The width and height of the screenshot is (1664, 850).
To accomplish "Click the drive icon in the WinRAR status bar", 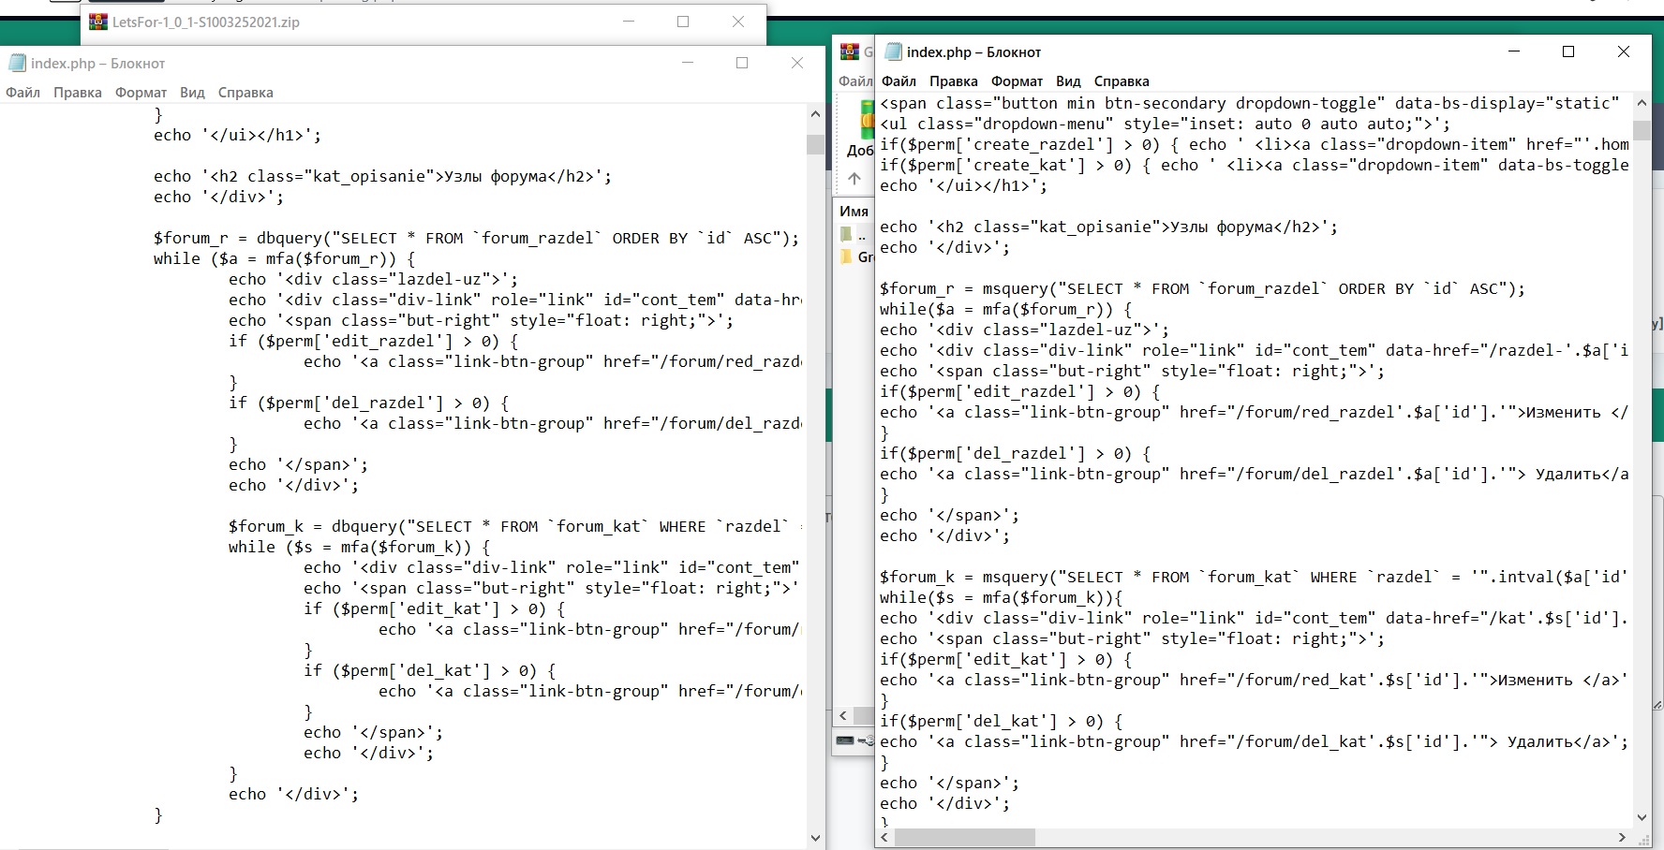I will click(845, 740).
